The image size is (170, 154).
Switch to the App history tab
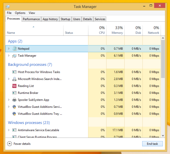click(50, 19)
